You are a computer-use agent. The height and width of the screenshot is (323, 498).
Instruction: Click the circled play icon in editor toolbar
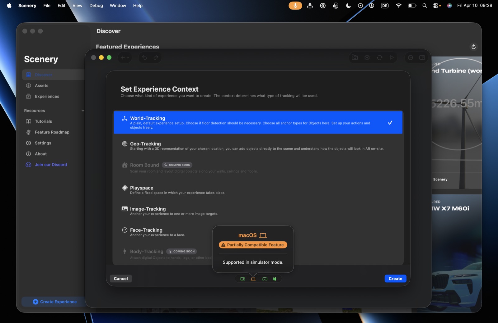(411, 57)
